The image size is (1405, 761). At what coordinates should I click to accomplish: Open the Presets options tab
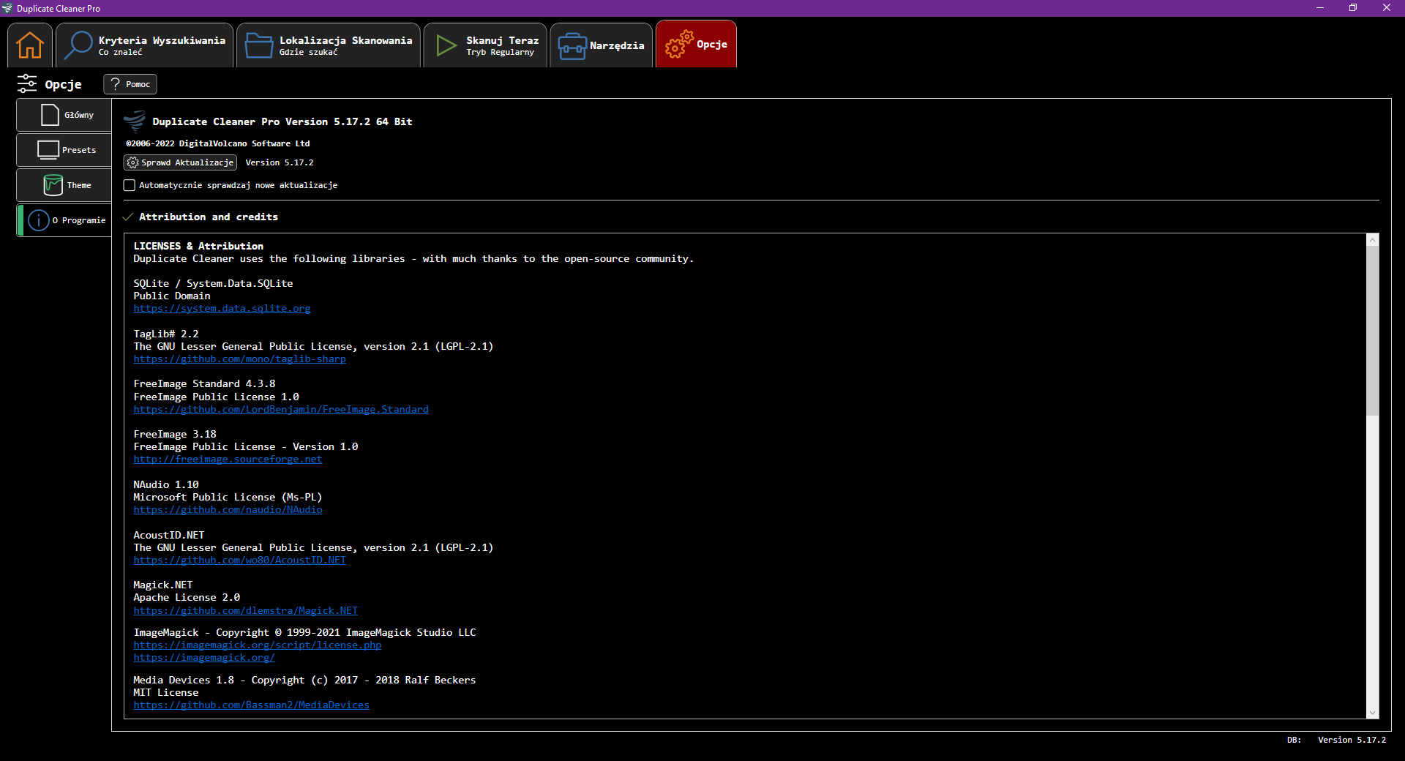[x=64, y=150]
